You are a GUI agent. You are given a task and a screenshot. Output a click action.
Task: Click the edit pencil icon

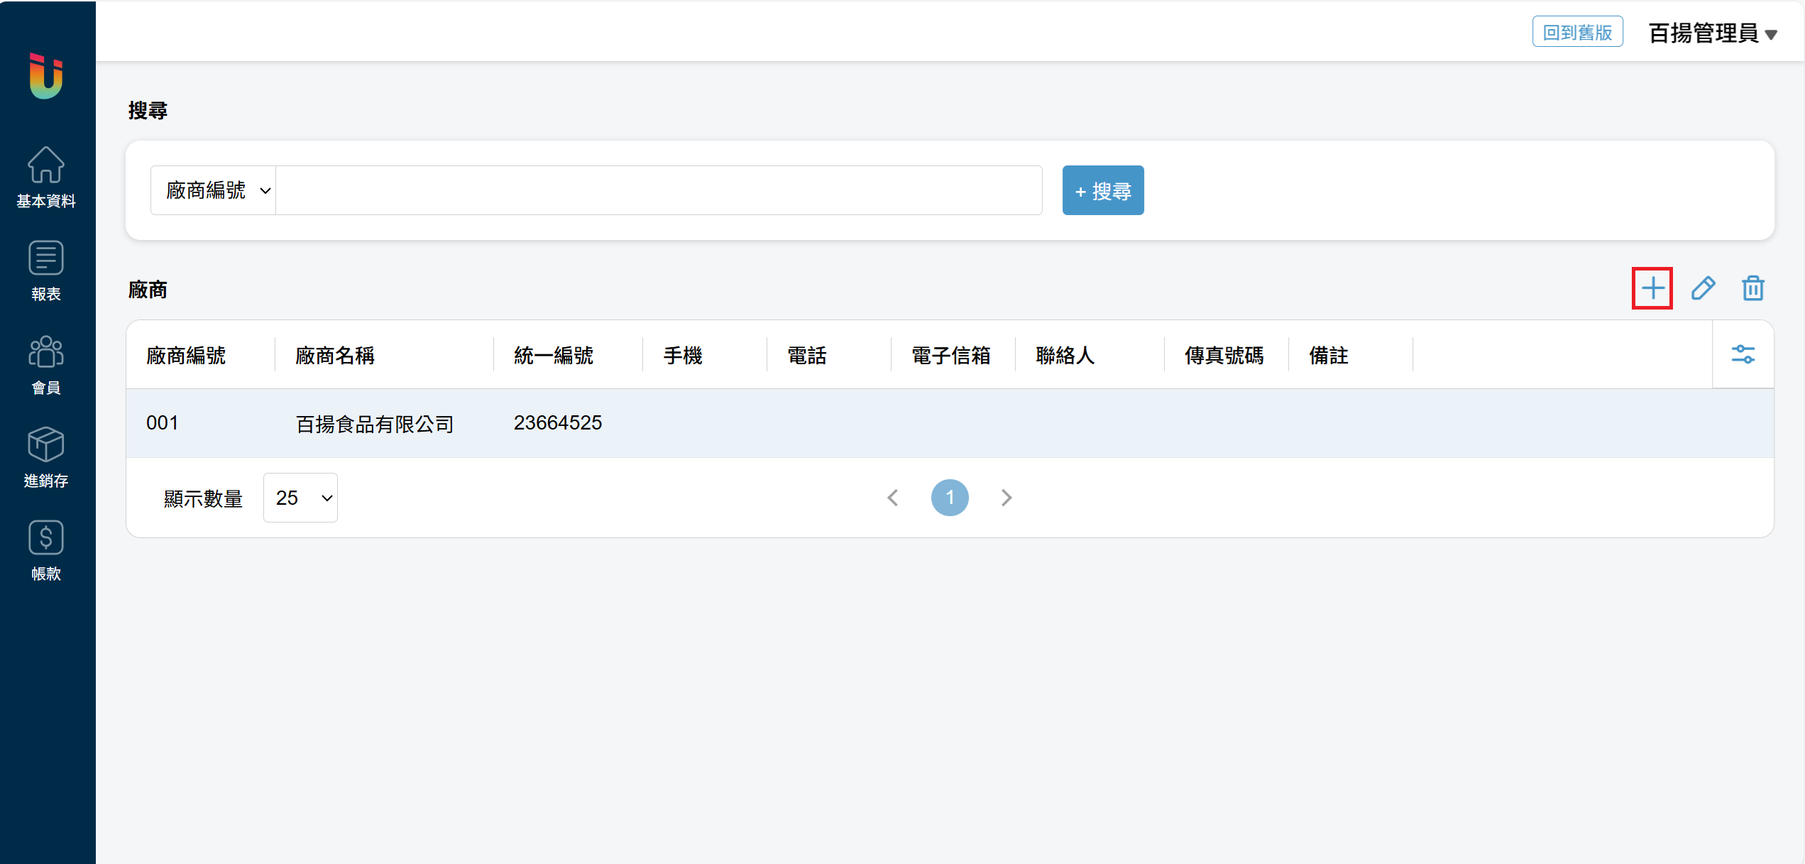click(1703, 288)
